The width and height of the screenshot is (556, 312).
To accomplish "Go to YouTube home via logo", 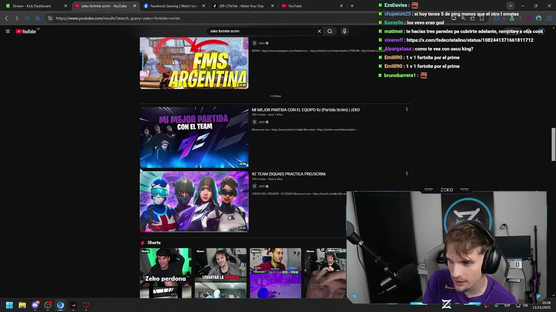I will 26,31.
